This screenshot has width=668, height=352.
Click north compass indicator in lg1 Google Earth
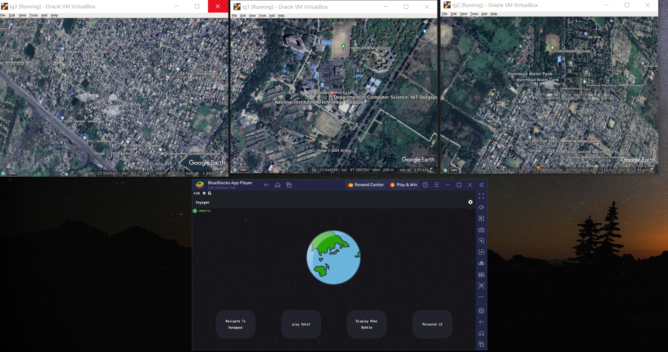426,22
